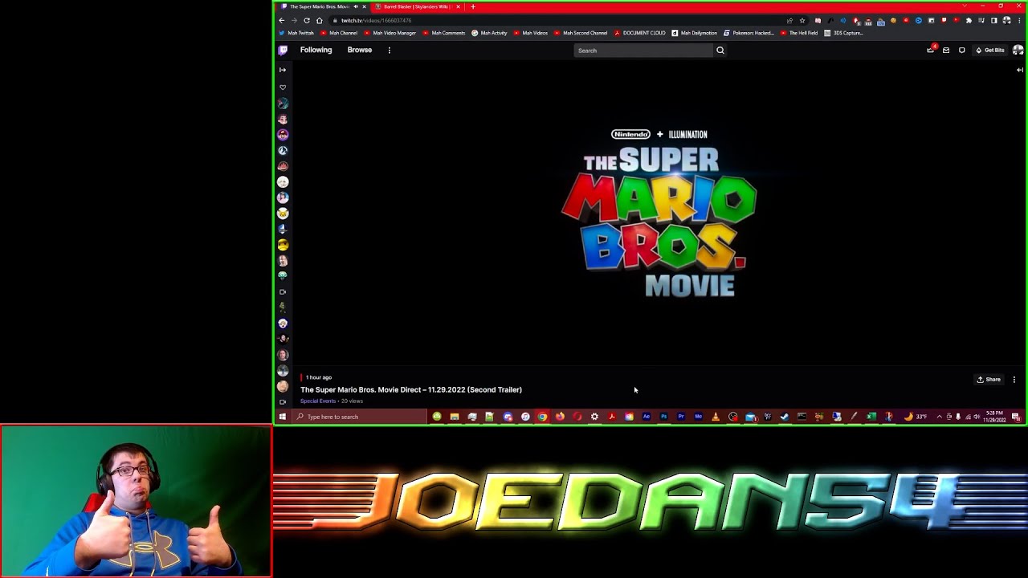1028x578 pixels.
Task: Open the Mah Dailymotion bookmark
Action: pyautogui.click(x=694, y=33)
